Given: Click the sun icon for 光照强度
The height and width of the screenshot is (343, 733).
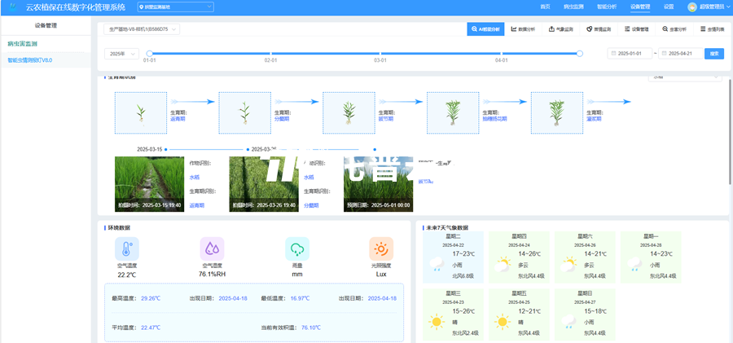Looking at the screenshot, I should tap(381, 249).
